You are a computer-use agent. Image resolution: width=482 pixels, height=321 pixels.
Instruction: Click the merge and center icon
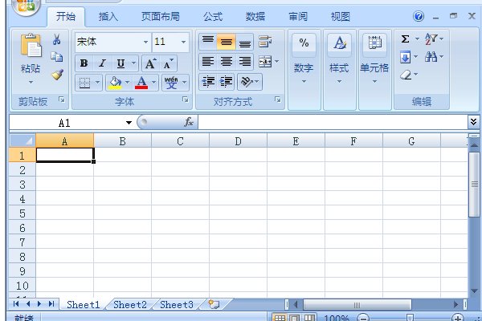click(265, 62)
